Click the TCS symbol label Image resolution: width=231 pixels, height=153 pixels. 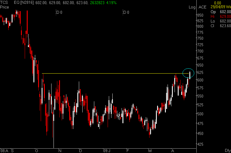(x=4, y=3)
